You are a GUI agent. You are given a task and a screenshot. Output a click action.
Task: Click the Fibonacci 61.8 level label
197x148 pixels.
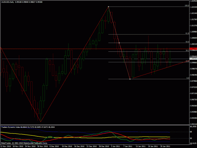click(x=187, y=33)
